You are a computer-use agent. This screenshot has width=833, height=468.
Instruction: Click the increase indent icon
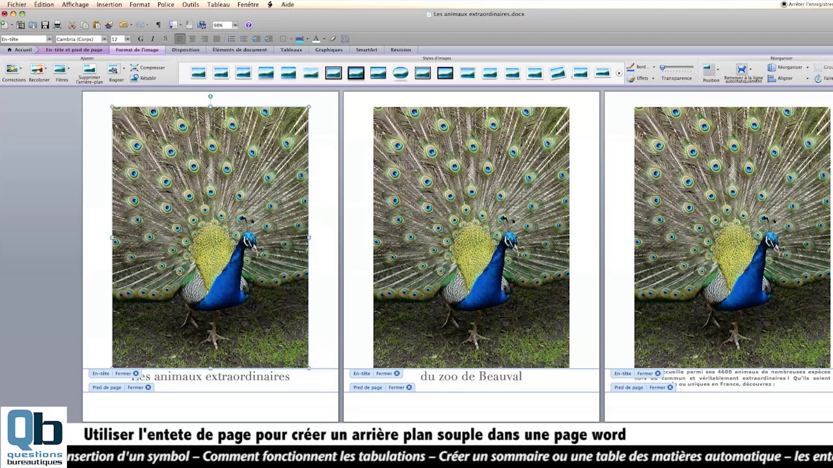[x=268, y=39]
